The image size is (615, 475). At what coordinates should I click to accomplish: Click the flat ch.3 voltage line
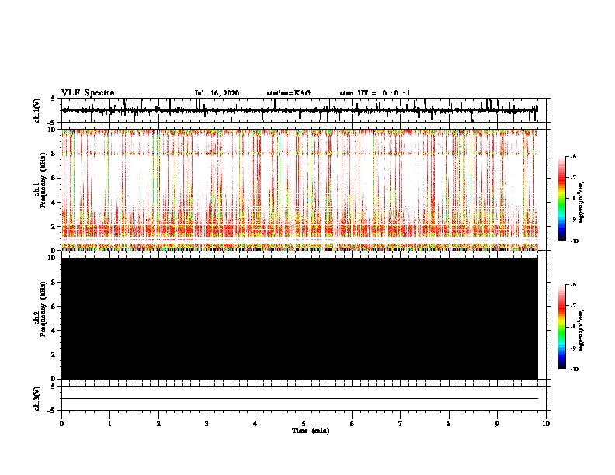tap(300, 399)
